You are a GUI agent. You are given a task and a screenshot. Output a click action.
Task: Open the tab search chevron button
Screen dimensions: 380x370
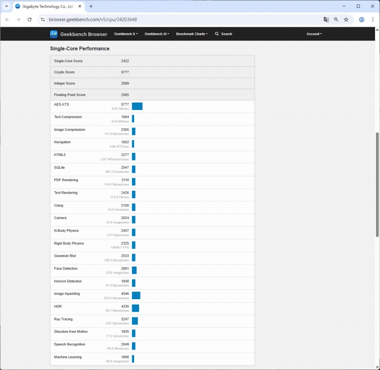[x=6, y=6]
